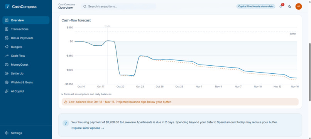The width and height of the screenshot is (311, 139).
Task: Click the AI Copilot sparkle icon
Action: coord(7,91)
